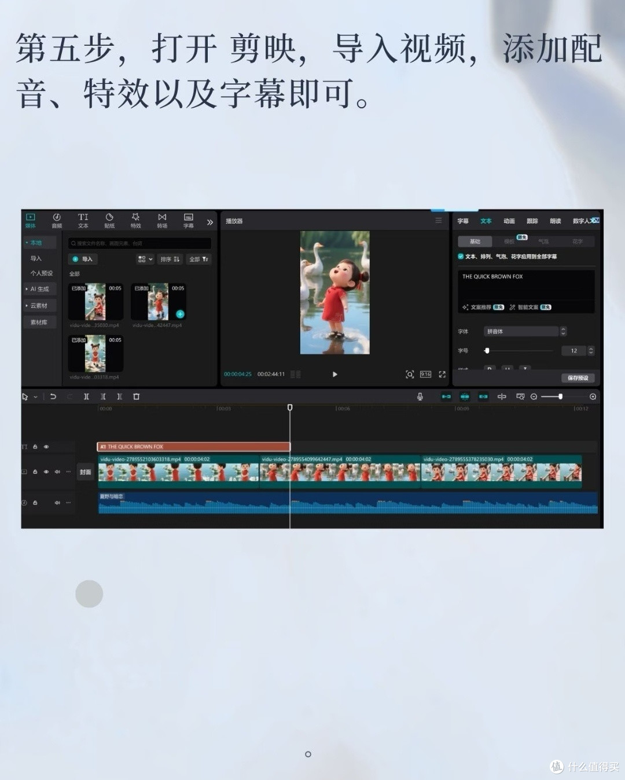Expand 云素材 cloud assets category
Viewport: 625px width, 780px height.
(x=40, y=305)
